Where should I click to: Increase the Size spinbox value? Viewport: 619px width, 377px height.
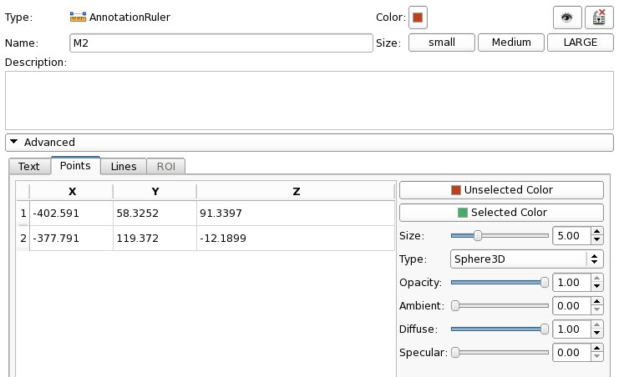pos(596,232)
